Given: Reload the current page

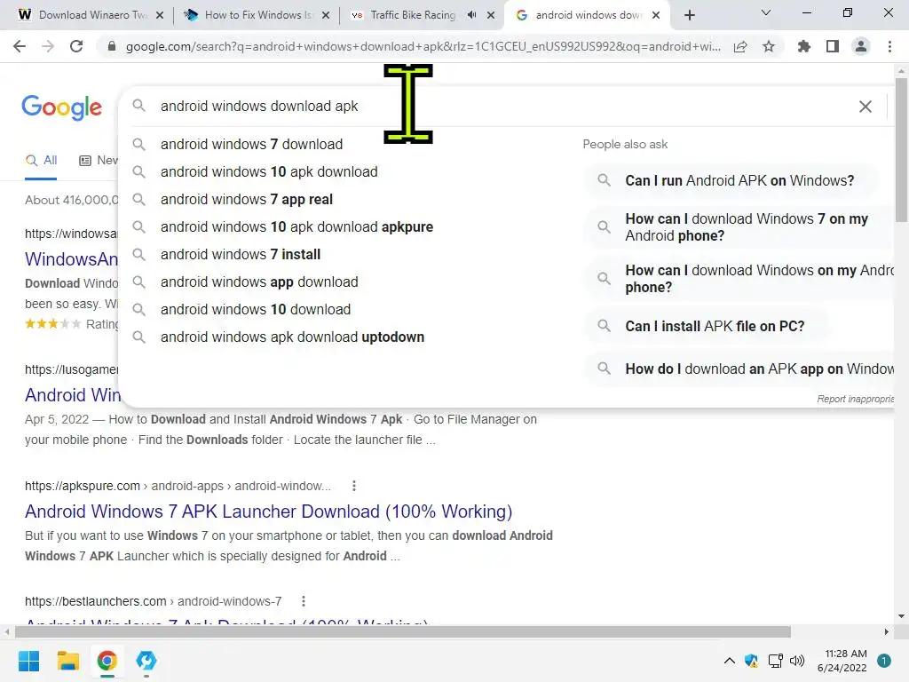Looking at the screenshot, I should tap(76, 46).
